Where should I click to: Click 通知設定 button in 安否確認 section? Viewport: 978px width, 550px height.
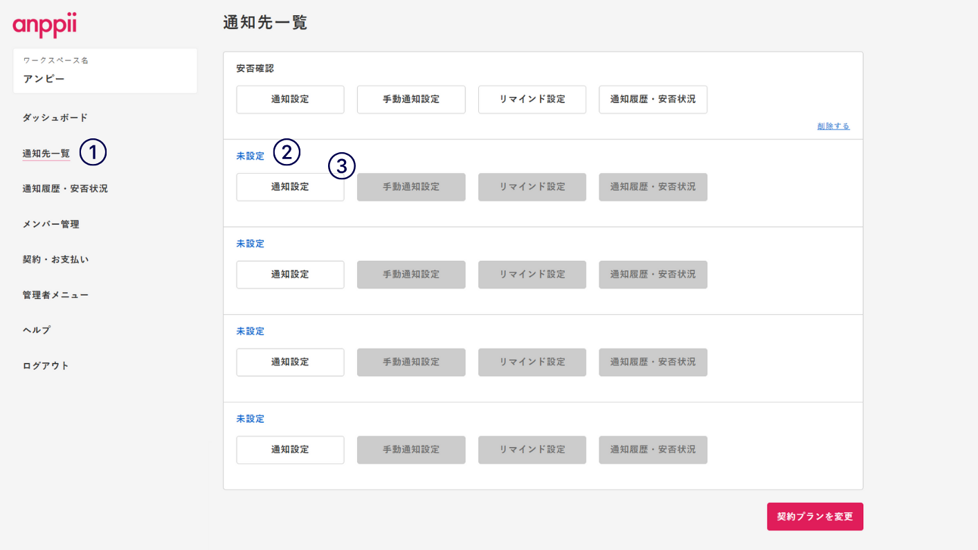[290, 100]
